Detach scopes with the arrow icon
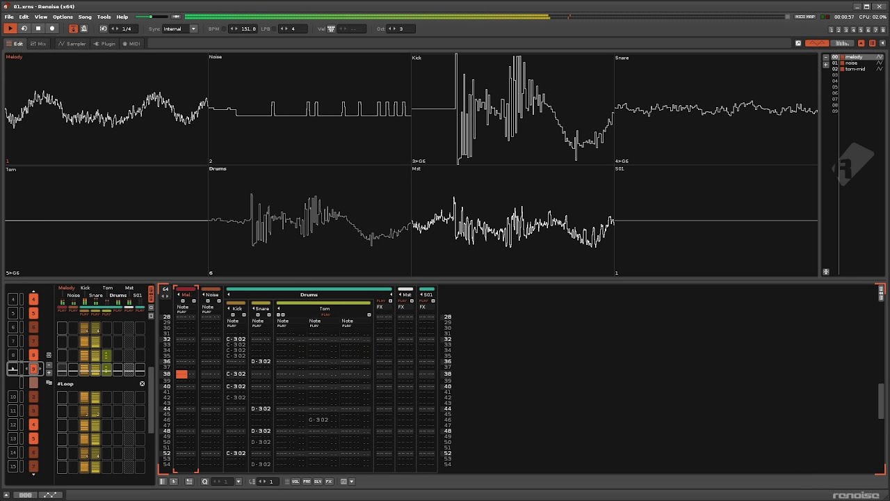This screenshot has height=501, width=890. tap(798, 43)
